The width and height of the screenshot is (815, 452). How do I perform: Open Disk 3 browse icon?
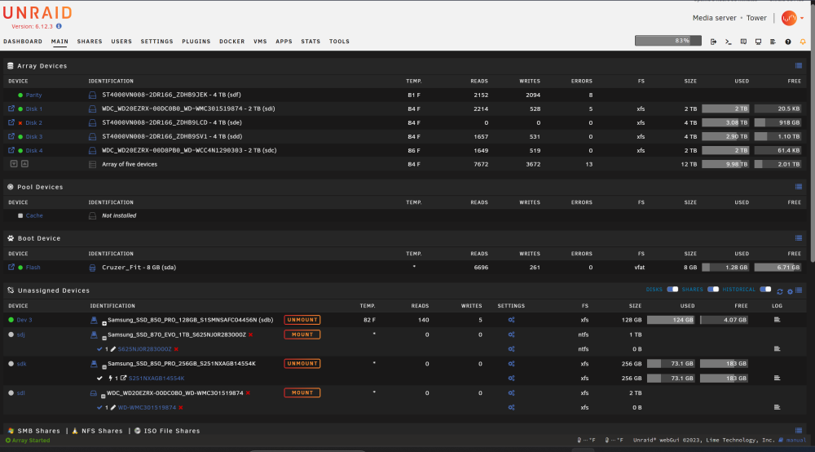point(11,136)
